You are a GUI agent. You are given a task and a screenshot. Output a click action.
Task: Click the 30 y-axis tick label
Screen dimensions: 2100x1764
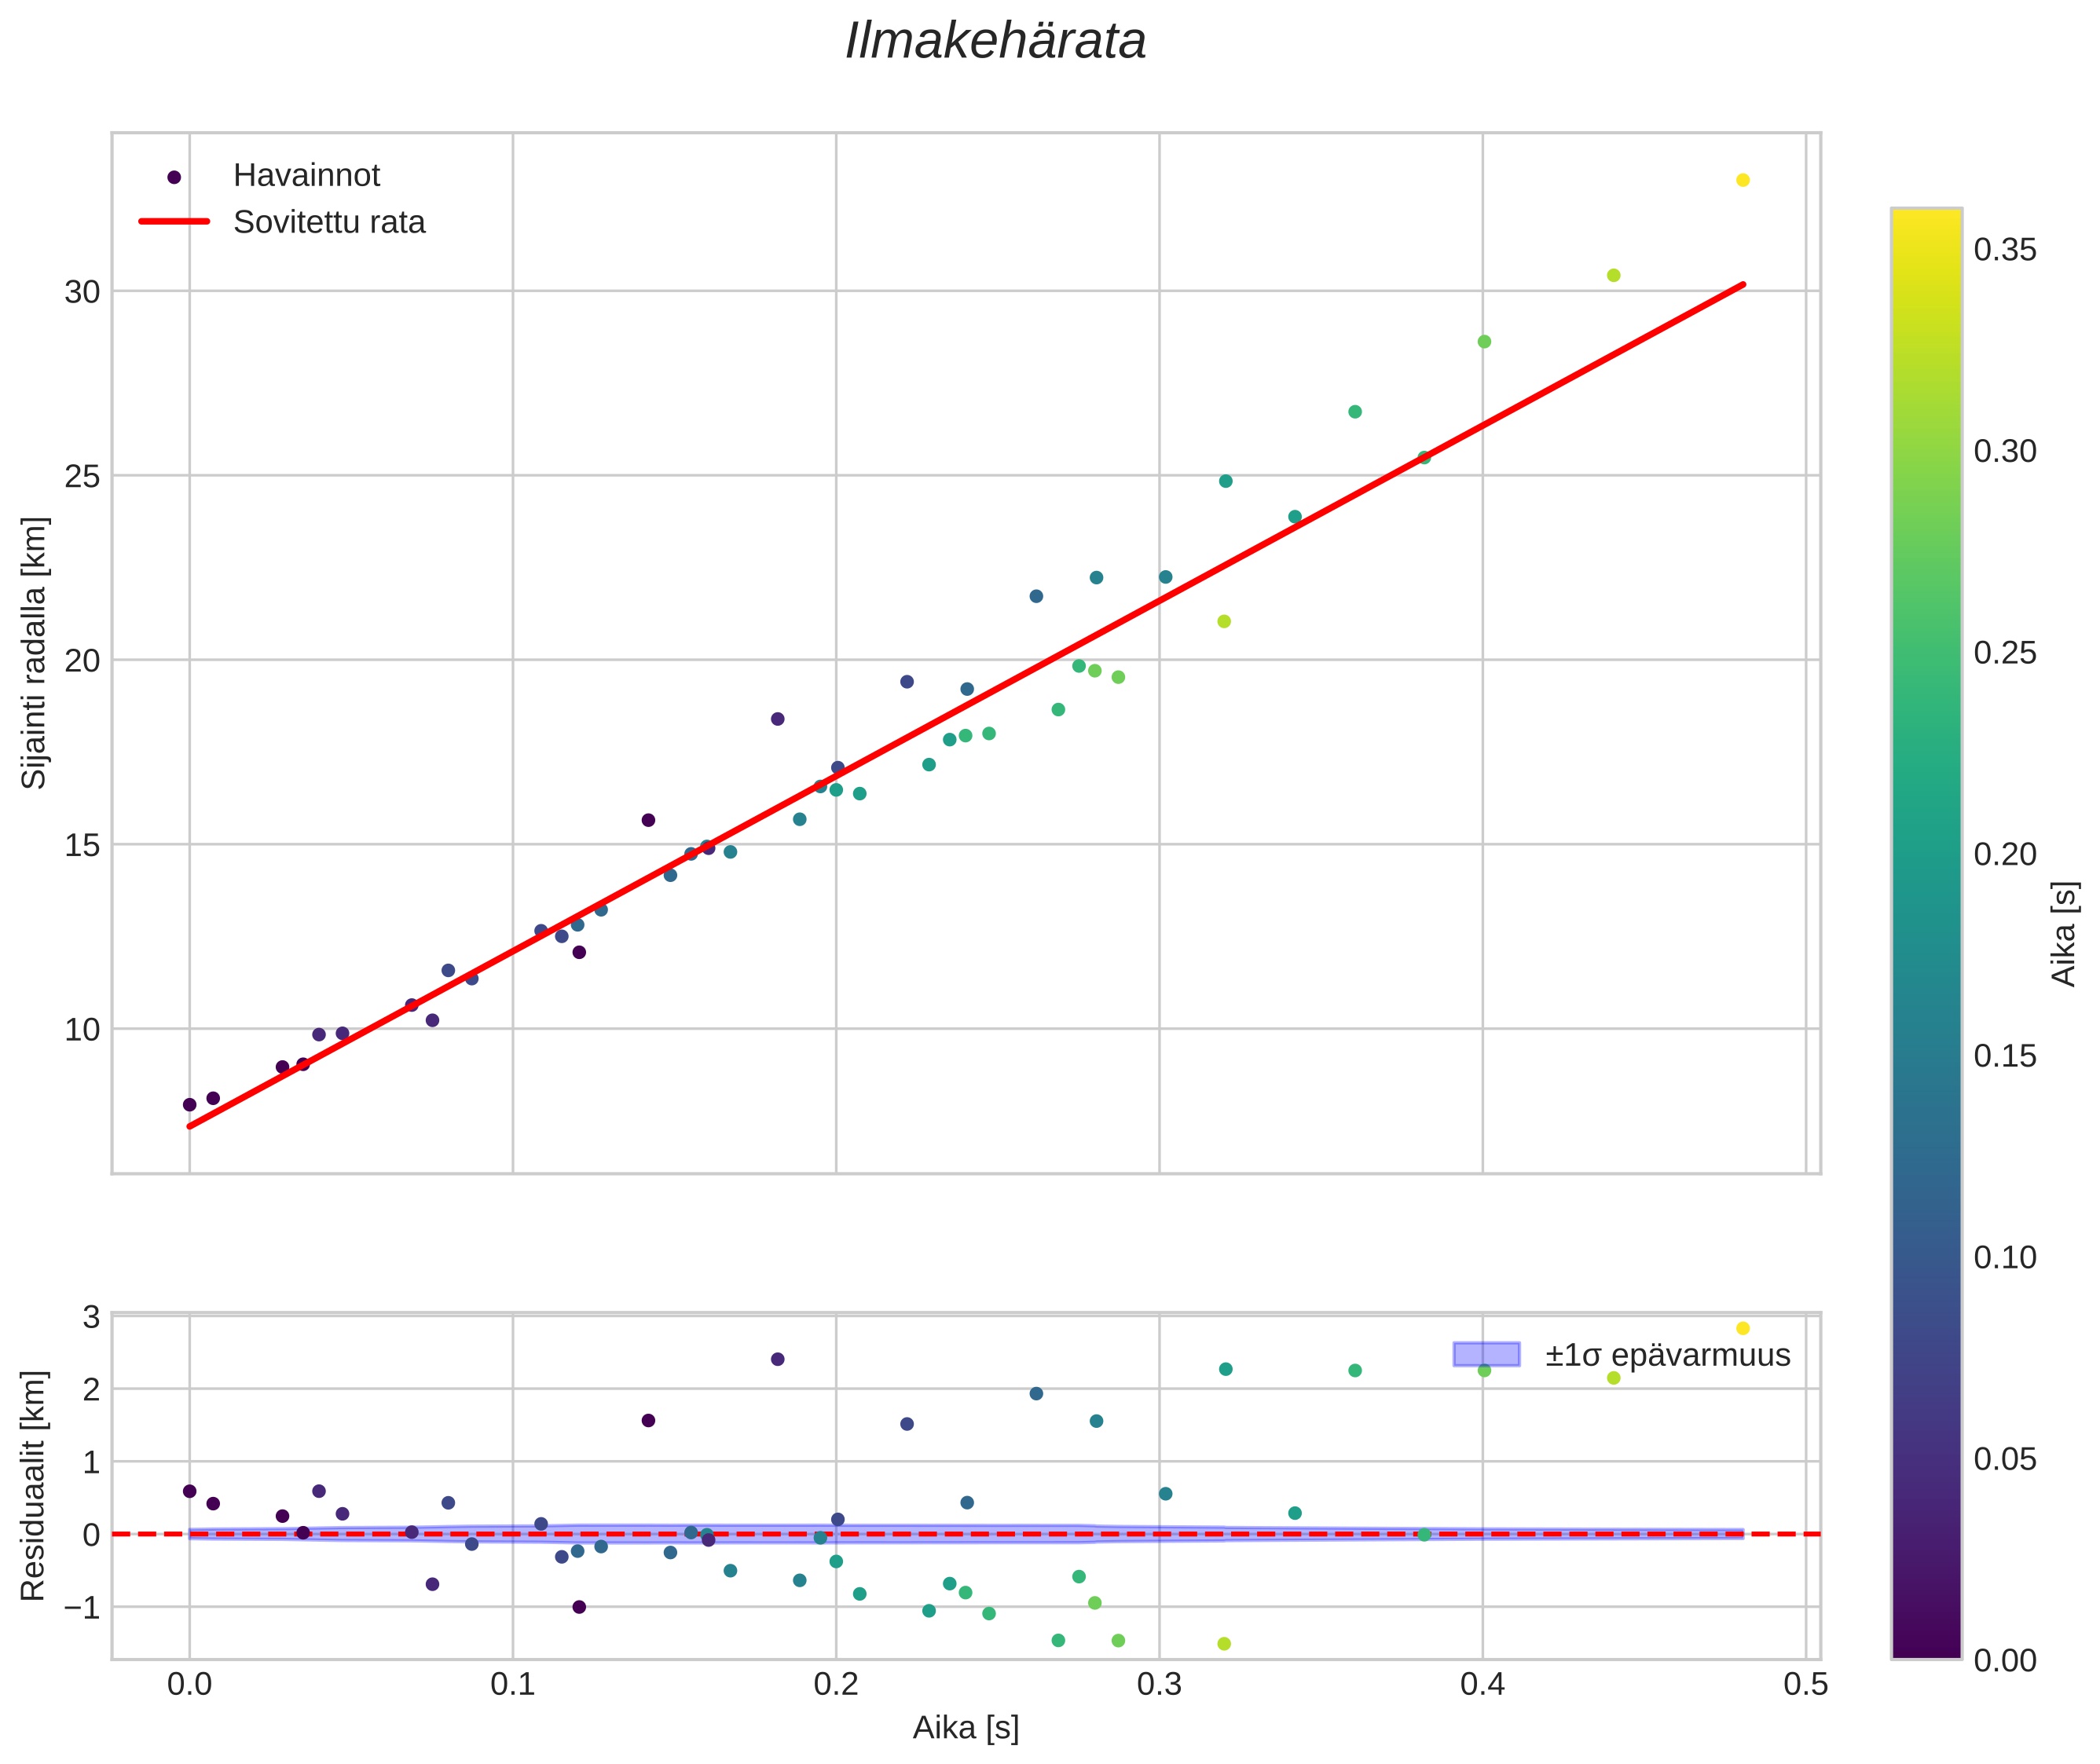coord(82,292)
